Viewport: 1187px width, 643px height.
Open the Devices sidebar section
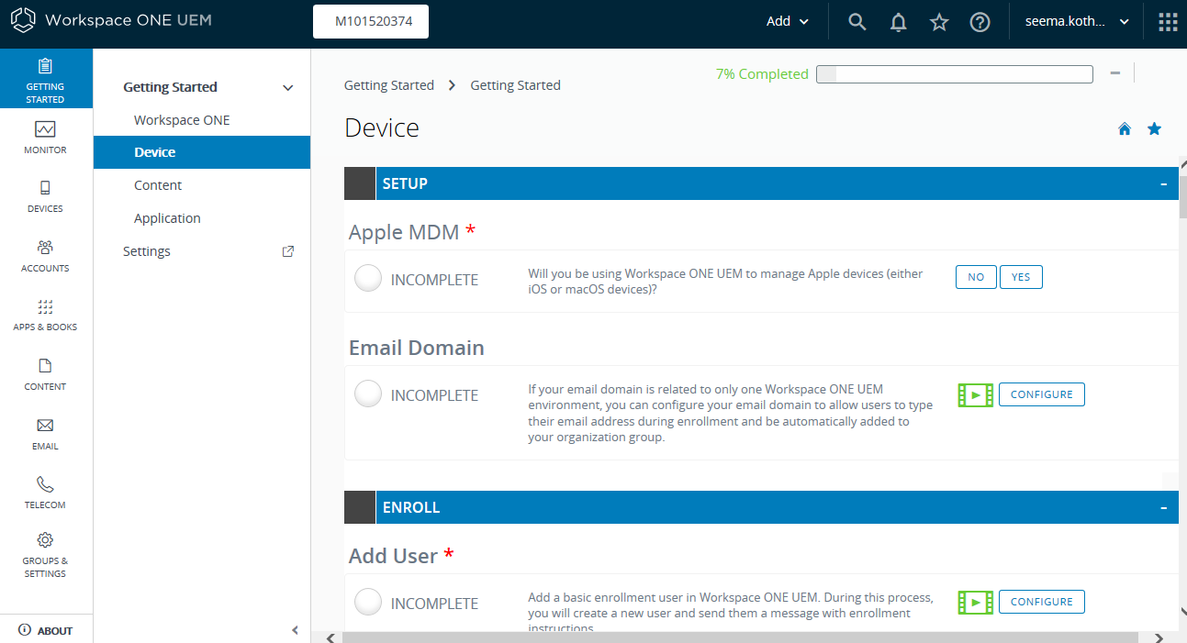click(46, 196)
